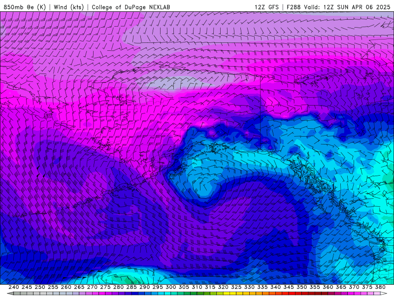Select the 'Wind (kts)' header text
This screenshot has height=296, width=394.
point(69,7)
